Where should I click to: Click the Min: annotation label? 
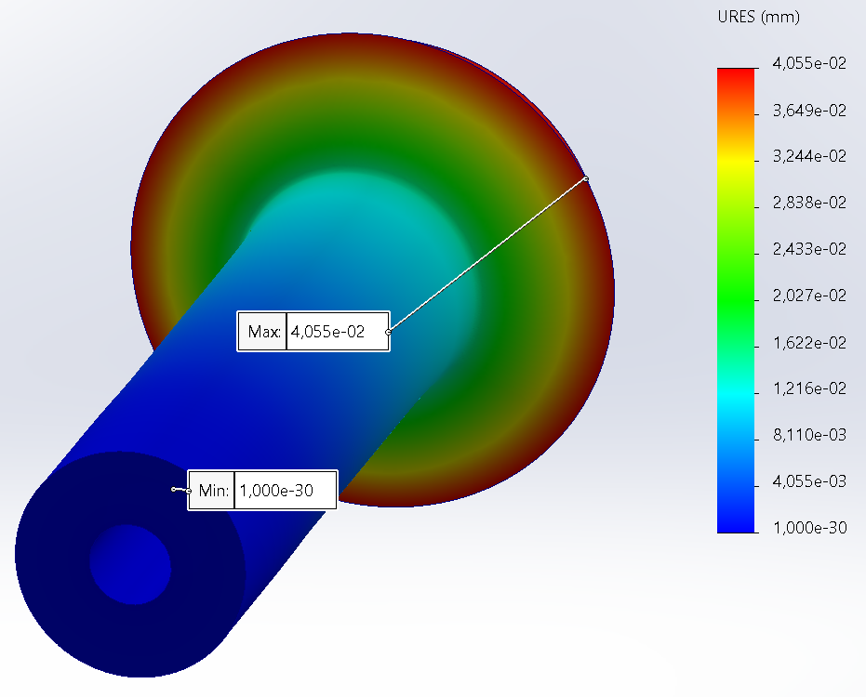tap(212, 490)
